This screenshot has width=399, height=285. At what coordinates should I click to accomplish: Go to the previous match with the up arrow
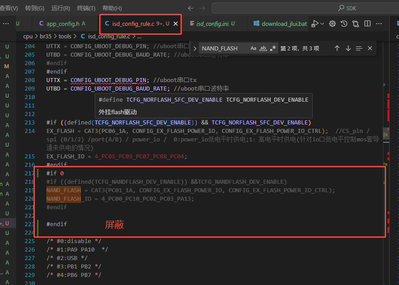pos(337,48)
